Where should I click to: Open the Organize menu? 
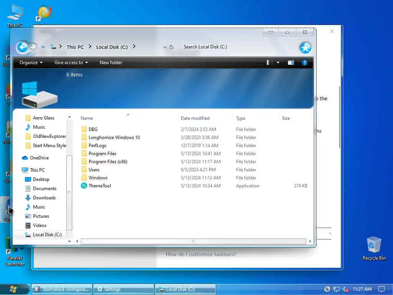(31, 63)
